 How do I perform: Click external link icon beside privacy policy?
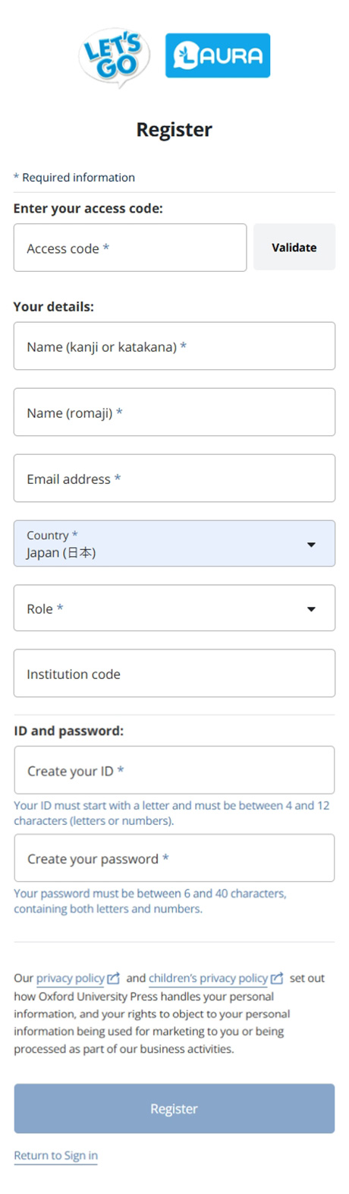pyautogui.click(x=114, y=978)
